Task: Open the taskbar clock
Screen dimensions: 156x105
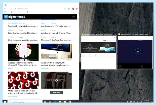Action: [147, 101]
